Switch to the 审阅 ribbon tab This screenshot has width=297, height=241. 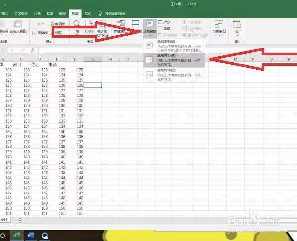point(62,14)
